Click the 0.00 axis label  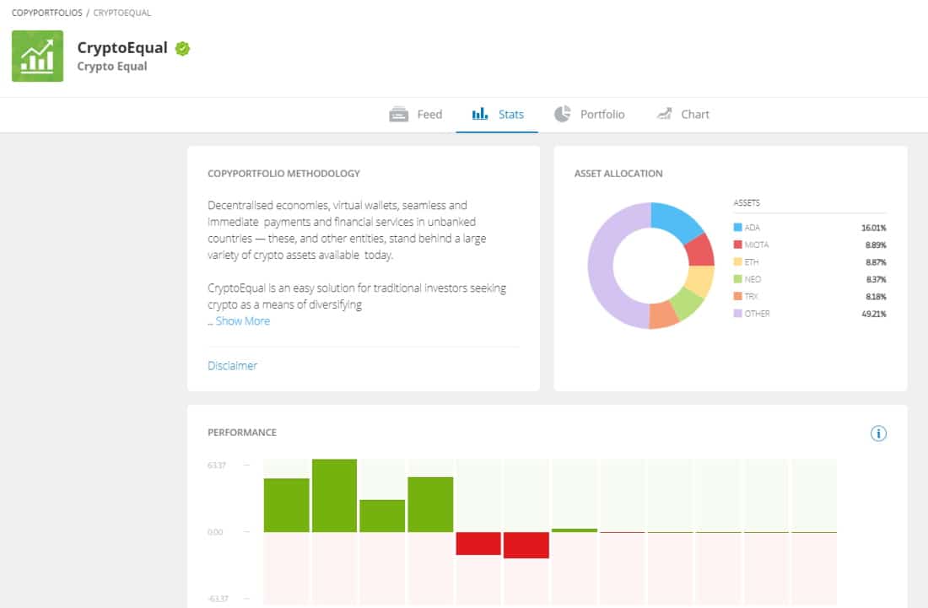(215, 532)
